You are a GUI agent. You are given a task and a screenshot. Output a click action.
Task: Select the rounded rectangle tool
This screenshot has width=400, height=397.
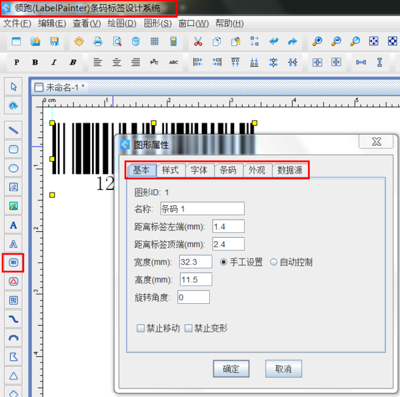pyautogui.click(x=13, y=149)
